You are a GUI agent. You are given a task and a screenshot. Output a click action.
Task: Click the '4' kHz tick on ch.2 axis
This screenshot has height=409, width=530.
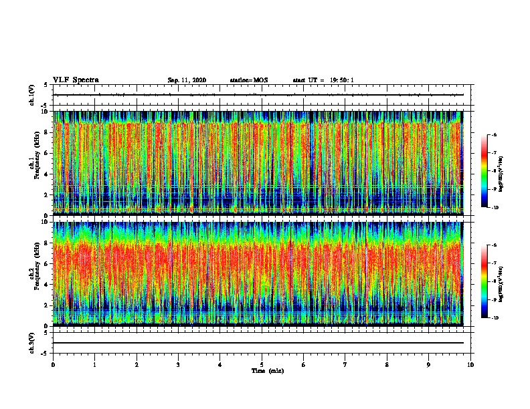[x=47, y=285]
